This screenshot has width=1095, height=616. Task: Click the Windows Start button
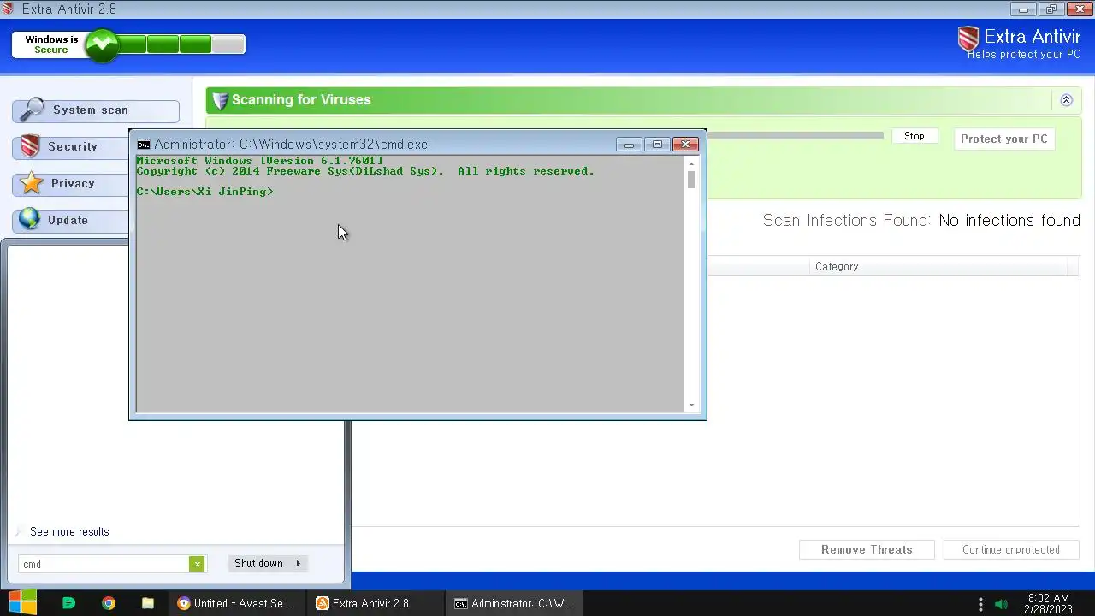click(22, 603)
